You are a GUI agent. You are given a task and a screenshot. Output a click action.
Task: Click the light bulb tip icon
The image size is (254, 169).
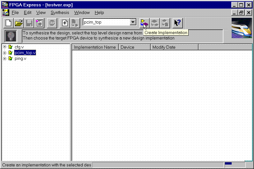[11, 36]
